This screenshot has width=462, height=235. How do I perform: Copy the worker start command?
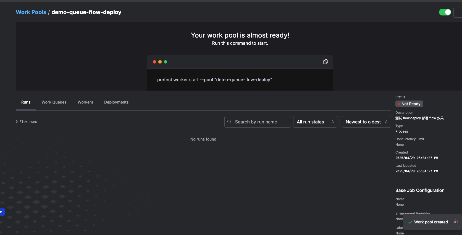click(x=326, y=62)
